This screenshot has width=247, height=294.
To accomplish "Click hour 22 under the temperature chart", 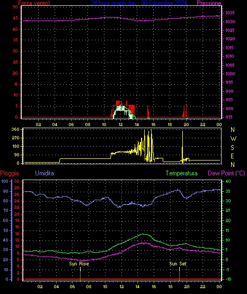I will (202, 287).
